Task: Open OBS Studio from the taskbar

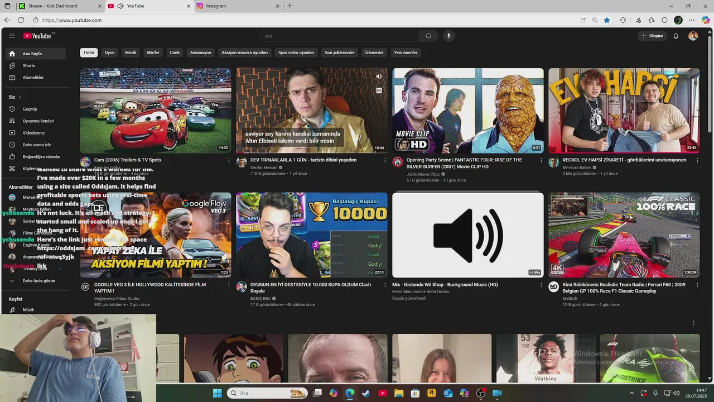Action: coord(481,393)
